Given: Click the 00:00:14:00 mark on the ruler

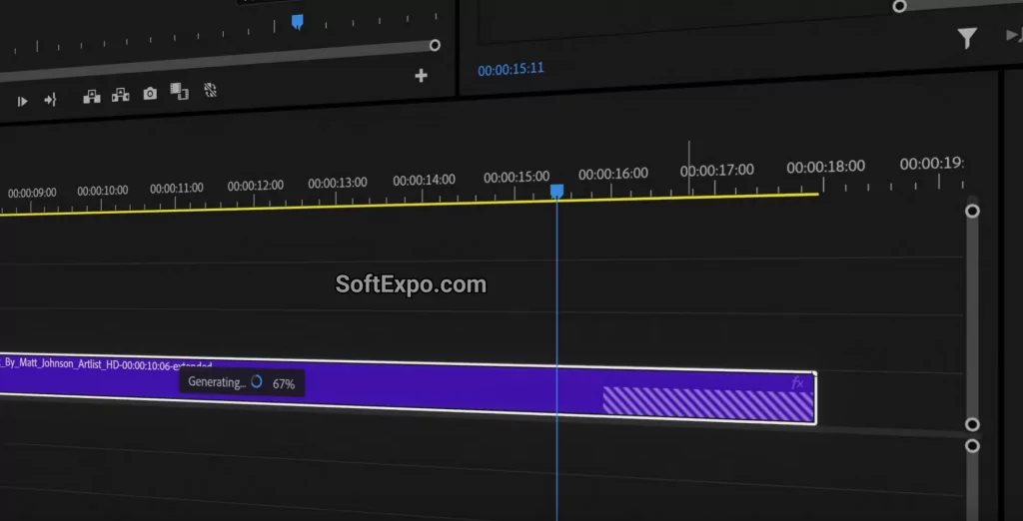Looking at the screenshot, I should click(424, 180).
